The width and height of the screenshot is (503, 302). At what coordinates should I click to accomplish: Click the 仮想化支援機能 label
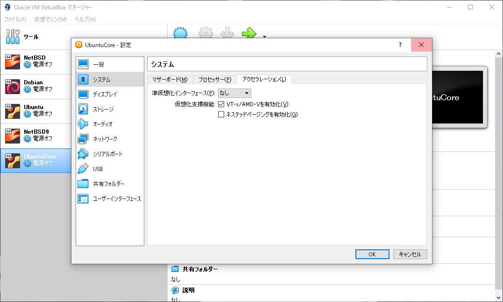coord(195,104)
